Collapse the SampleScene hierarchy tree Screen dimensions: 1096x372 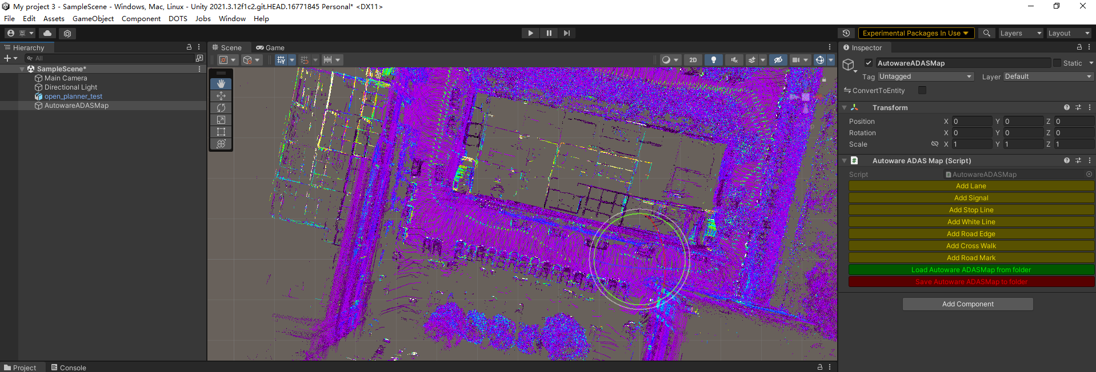22,69
